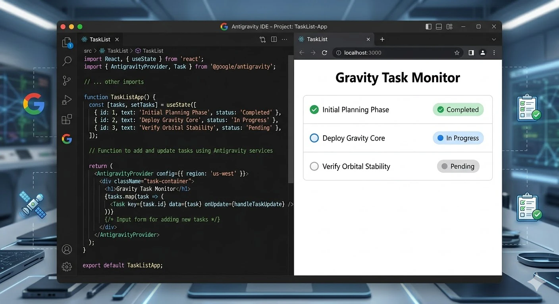Open the Extensions blocks icon
The image size is (559, 304).
[x=67, y=119]
